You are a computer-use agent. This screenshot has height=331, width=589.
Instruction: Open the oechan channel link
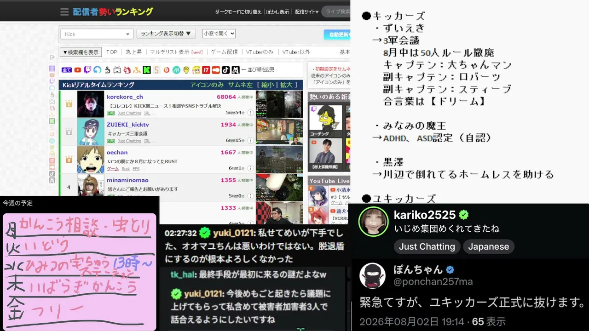pyautogui.click(x=117, y=152)
